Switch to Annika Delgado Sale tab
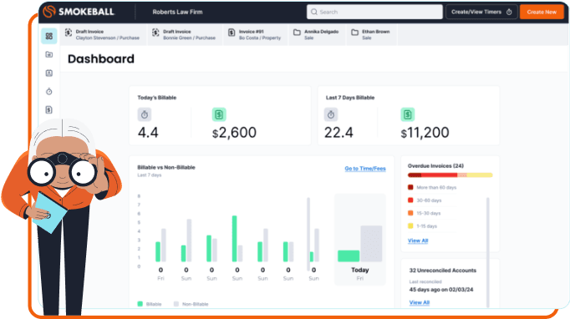Screen dimensions: 570x319 pos(317,34)
